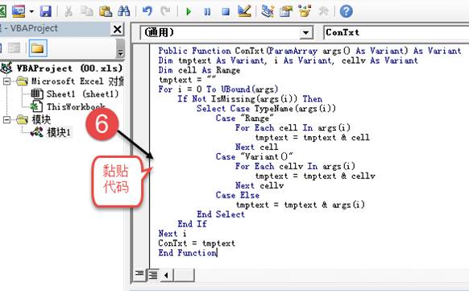Toggle Design Mode icon
The image size is (469, 291).
[244, 11]
